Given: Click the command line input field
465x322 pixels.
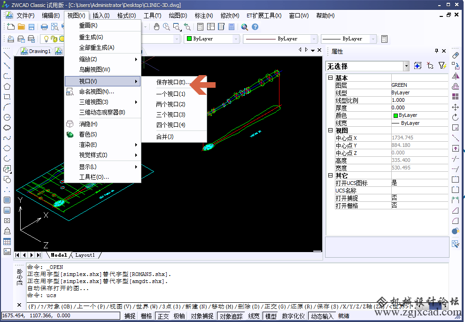Looking at the screenshot, I should [219, 307].
